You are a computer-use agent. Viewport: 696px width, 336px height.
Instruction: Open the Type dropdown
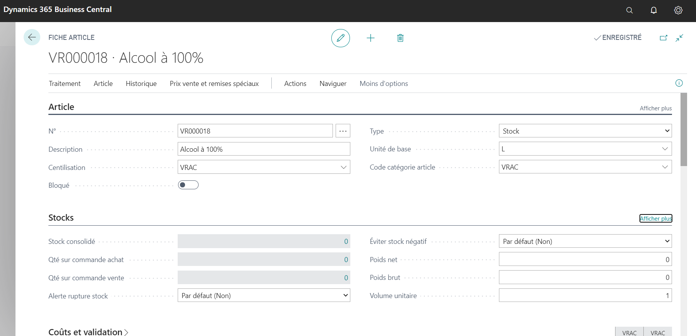point(585,131)
